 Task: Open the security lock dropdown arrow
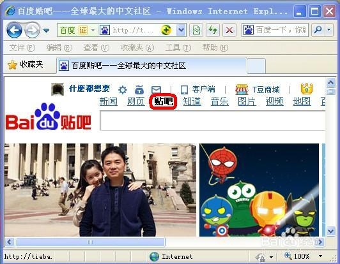click(271, 257)
